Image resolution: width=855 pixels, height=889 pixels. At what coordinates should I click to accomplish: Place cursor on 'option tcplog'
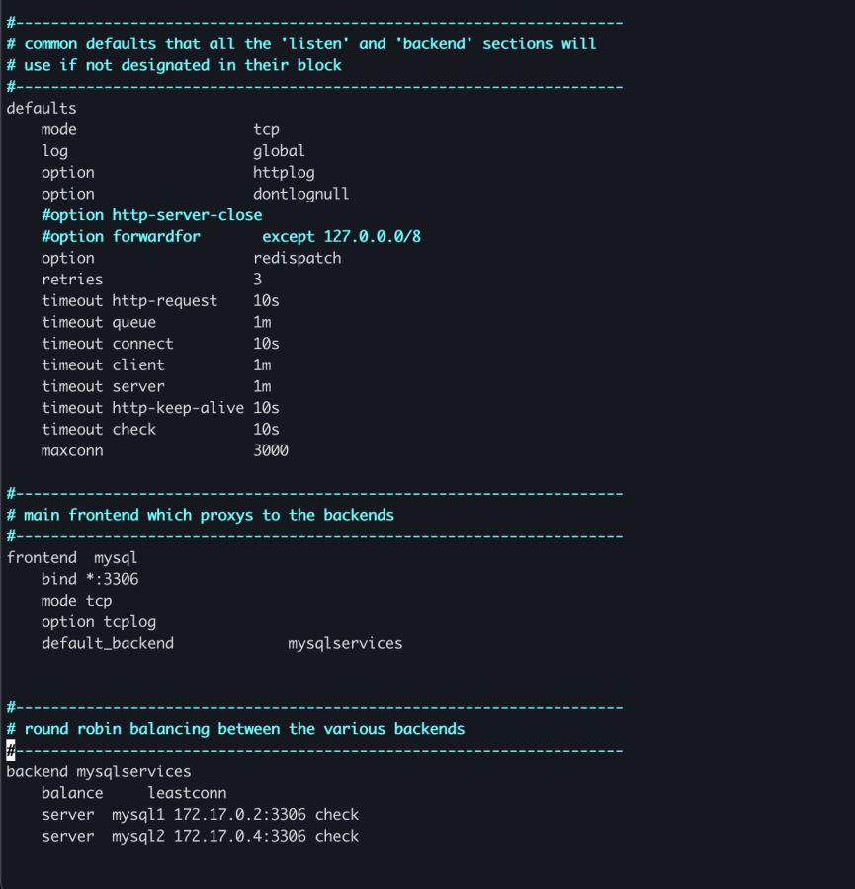click(x=99, y=622)
